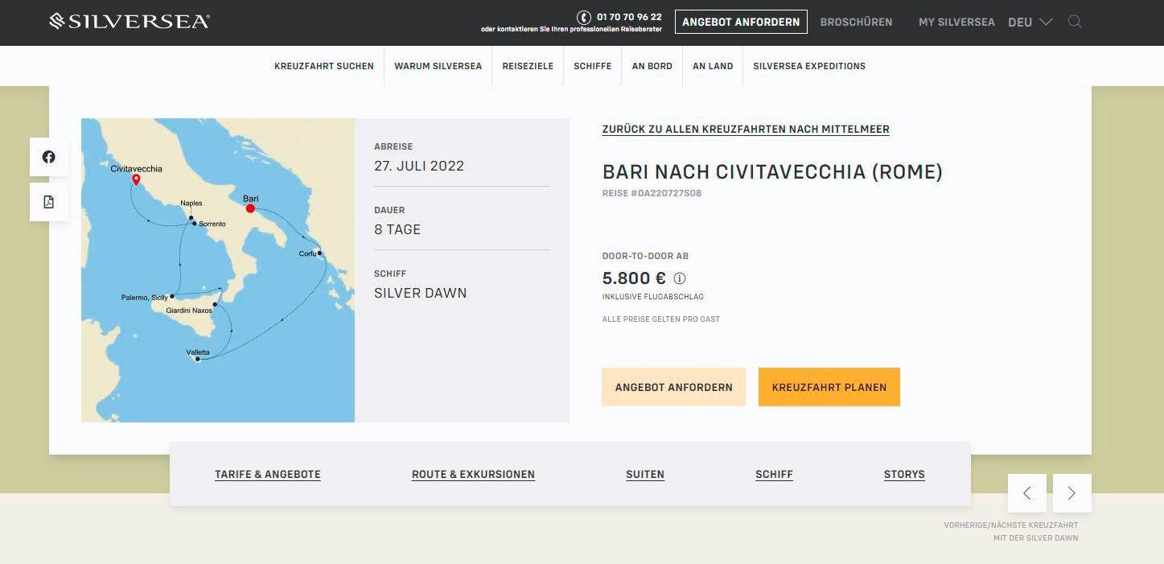
Task: Open An Bord menu
Action: pos(652,66)
